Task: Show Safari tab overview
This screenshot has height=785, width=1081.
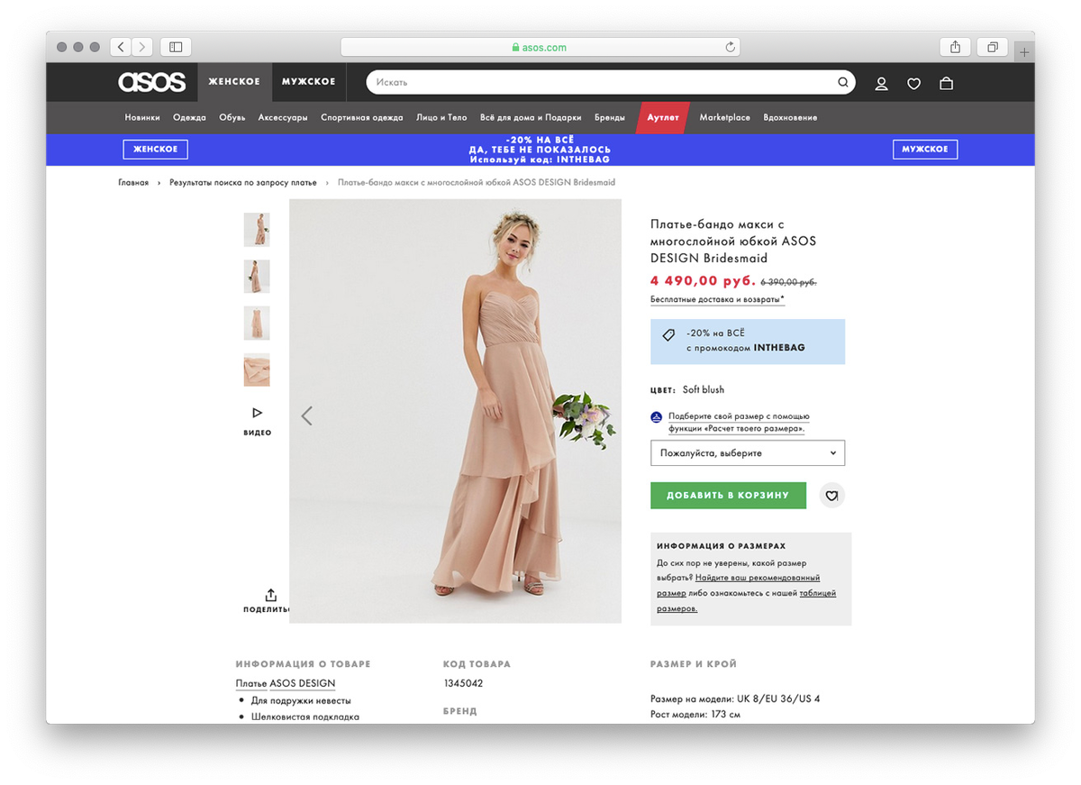Action: tap(992, 47)
